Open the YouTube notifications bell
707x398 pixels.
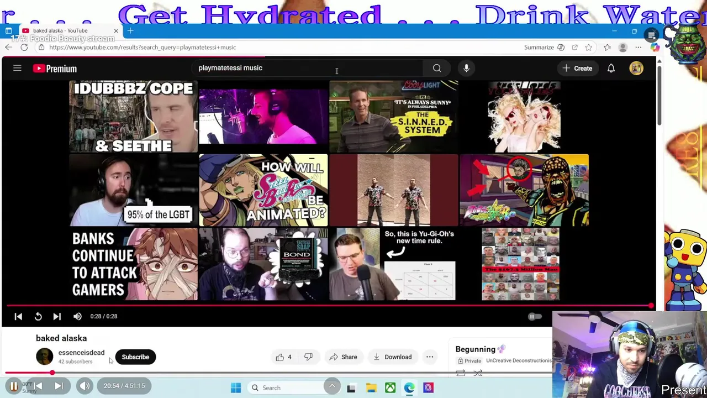[x=611, y=68]
